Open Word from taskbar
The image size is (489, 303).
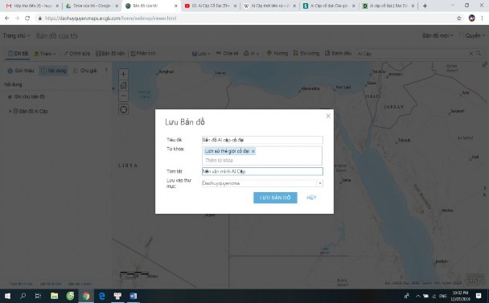(134, 296)
